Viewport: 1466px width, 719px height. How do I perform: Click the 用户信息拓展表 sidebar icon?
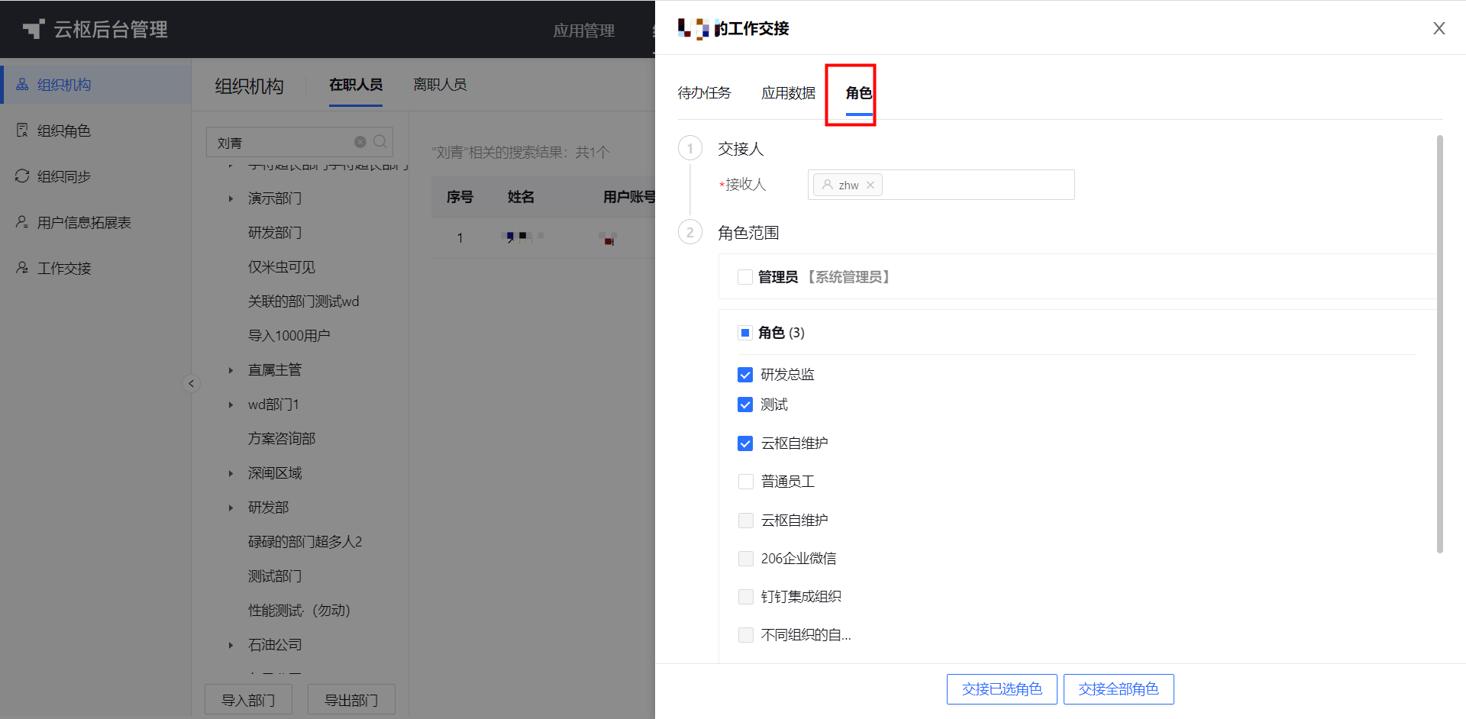22,222
